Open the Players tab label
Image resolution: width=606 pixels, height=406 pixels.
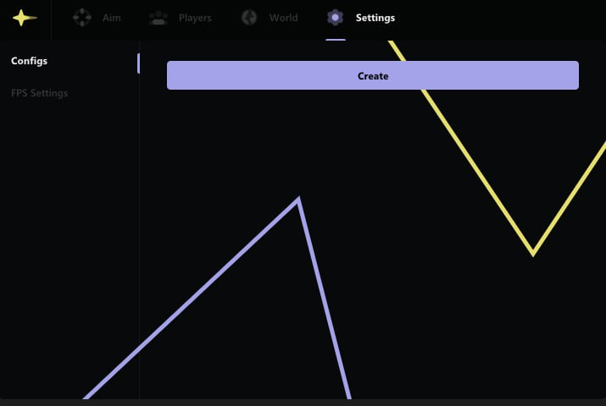click(195, 18)
